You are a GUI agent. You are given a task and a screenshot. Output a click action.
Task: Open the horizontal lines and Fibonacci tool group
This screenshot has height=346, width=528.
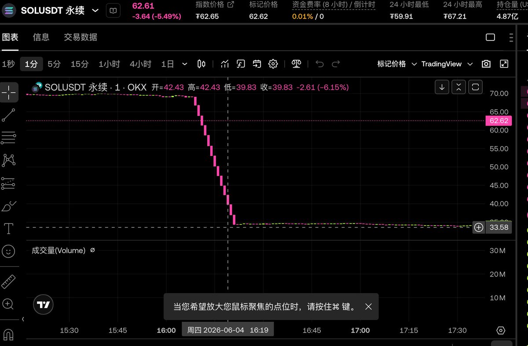pyautogui.click(x=9, y=138)
